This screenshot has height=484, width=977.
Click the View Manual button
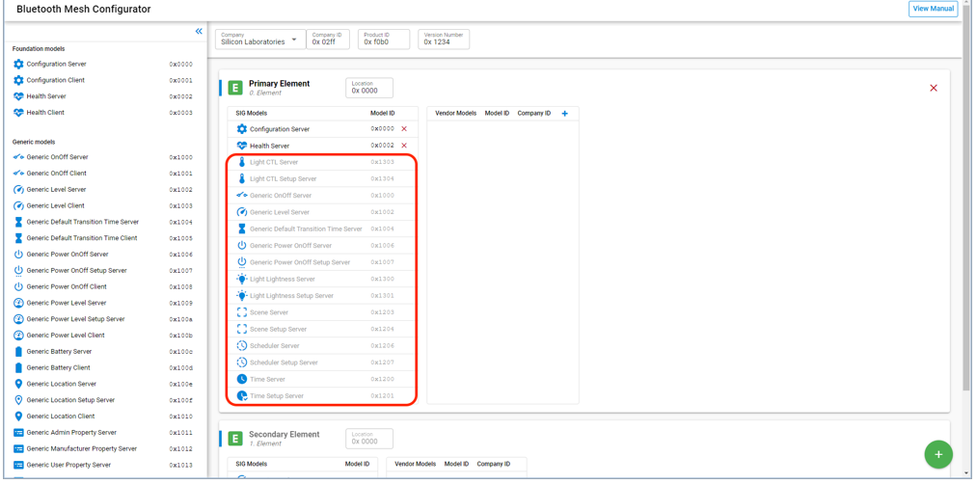pyautogui.click(x=932, y=9)
